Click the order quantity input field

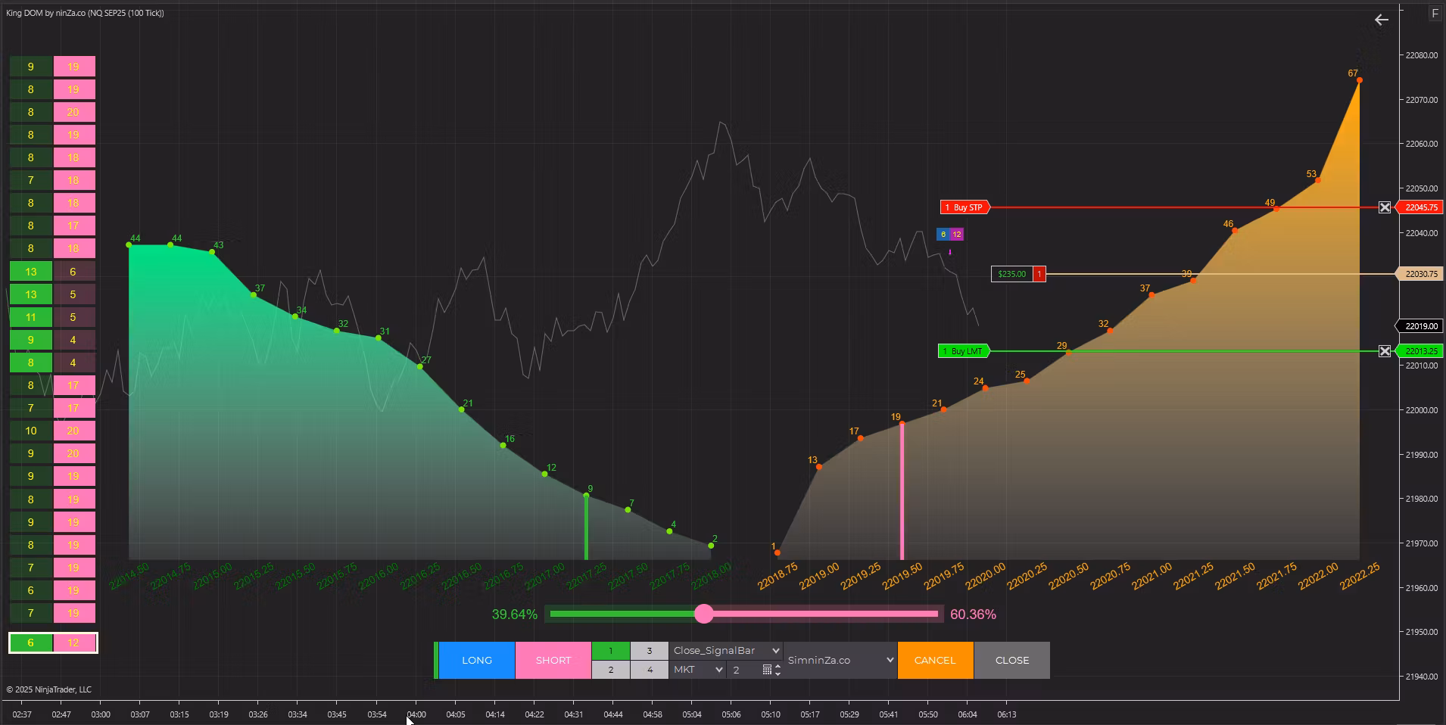click(x=744, y=670)
